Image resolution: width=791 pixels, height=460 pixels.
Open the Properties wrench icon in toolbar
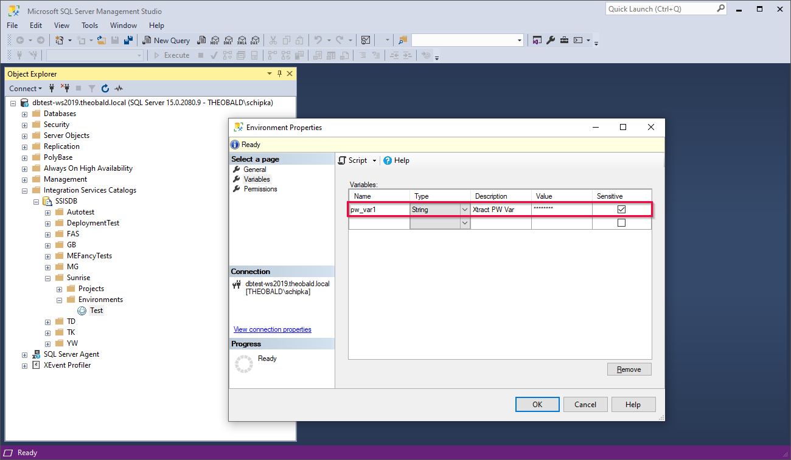(551, 40)
